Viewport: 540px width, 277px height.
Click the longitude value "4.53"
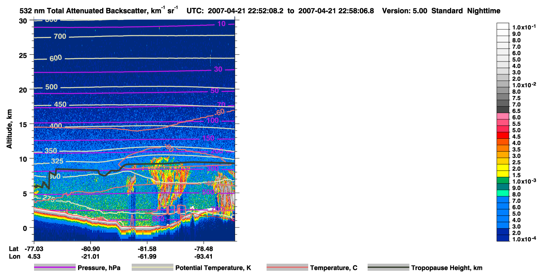(34, 256)
